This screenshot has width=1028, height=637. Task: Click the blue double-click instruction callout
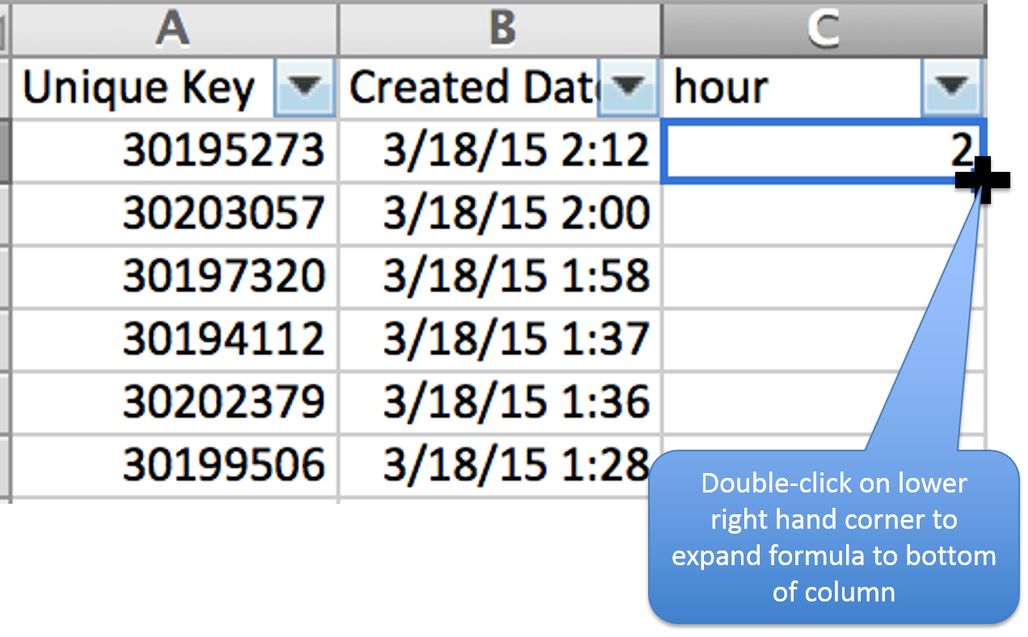coord(833,537)
